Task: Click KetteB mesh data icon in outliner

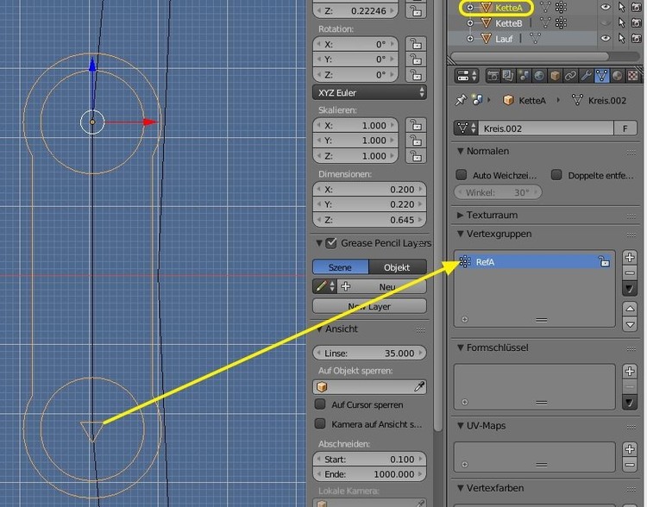Action: 545,22
